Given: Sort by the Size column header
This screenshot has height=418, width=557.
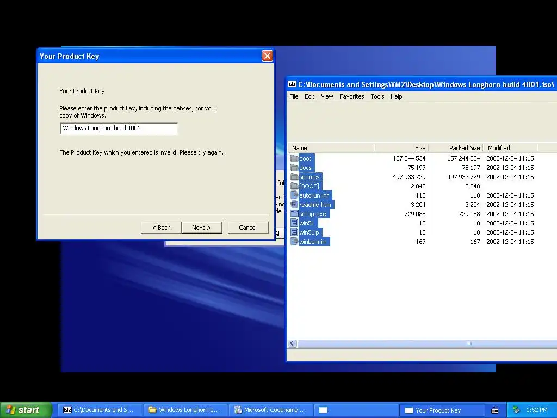Looking at the screenshot, I should (x=401, y=148).
